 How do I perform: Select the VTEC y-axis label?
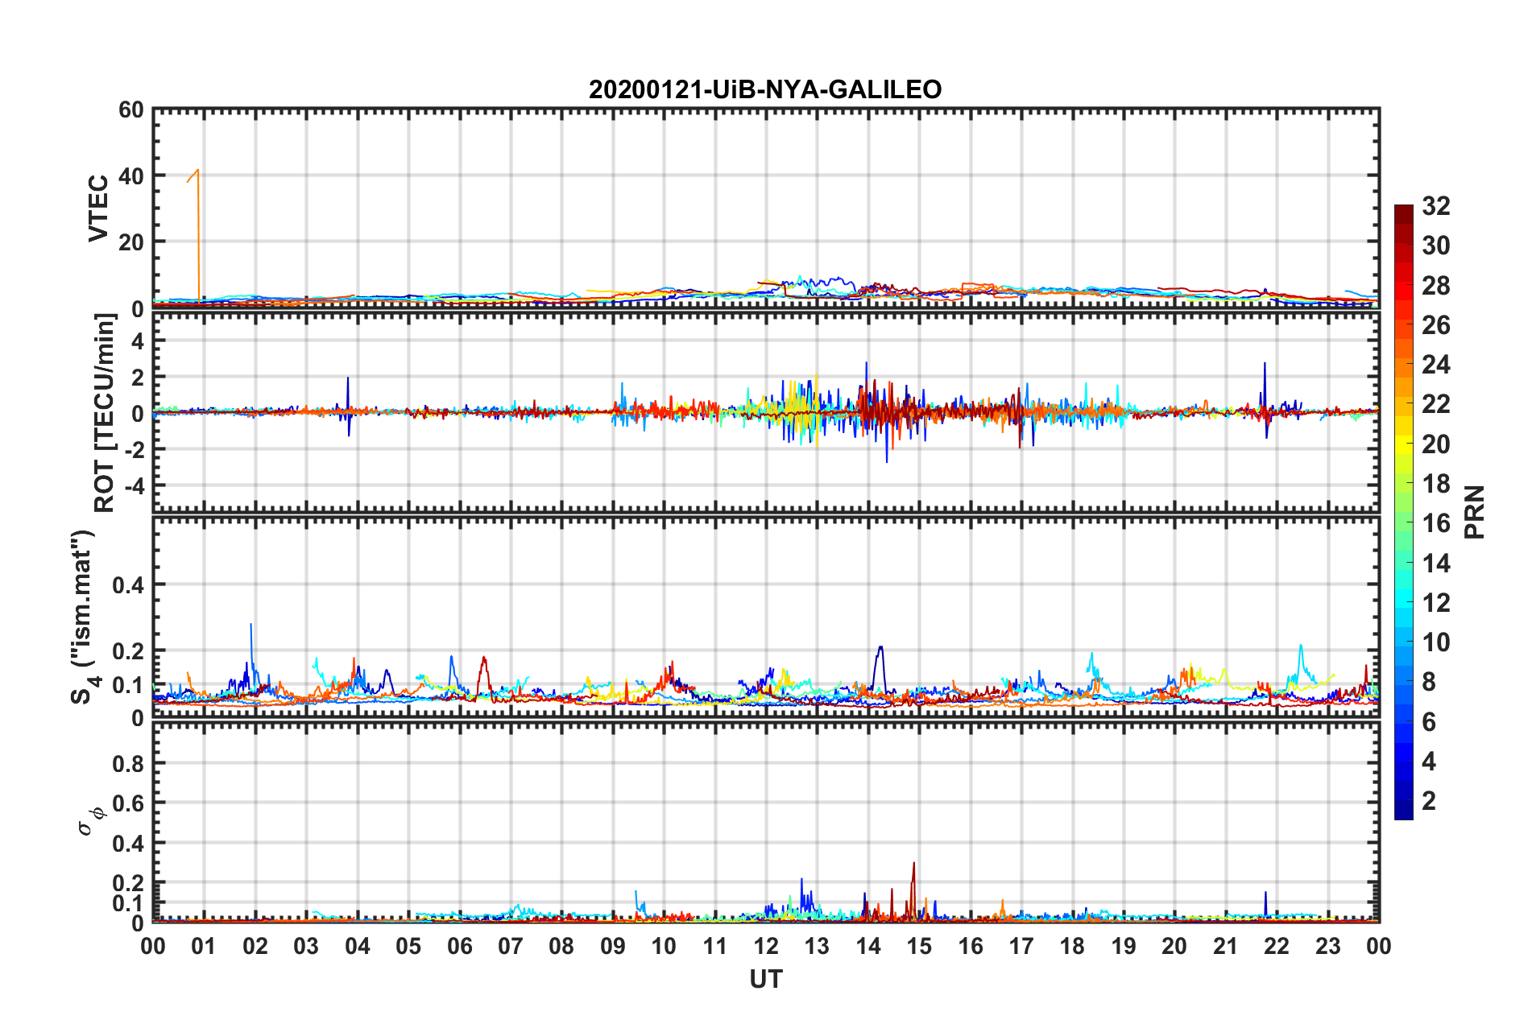[x=98, y=209]
